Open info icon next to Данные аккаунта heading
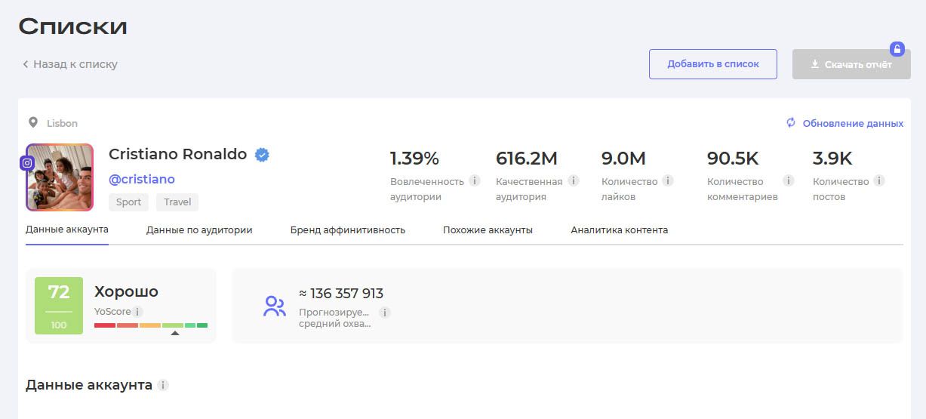Image resolution: width=926 pixels, height=419 pixels. click(x=163, y=385)
